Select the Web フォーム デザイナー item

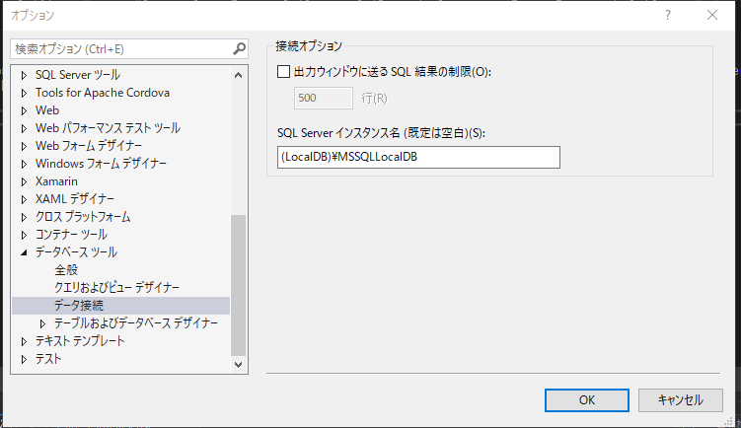click(89, 146)
